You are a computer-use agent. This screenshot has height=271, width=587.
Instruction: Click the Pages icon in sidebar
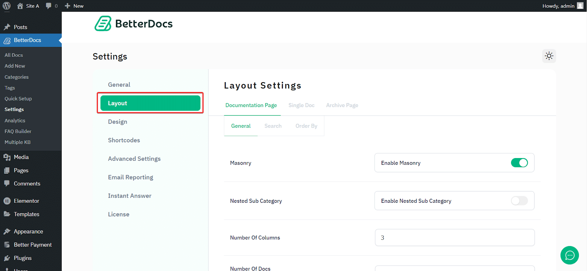pos(7,171)
